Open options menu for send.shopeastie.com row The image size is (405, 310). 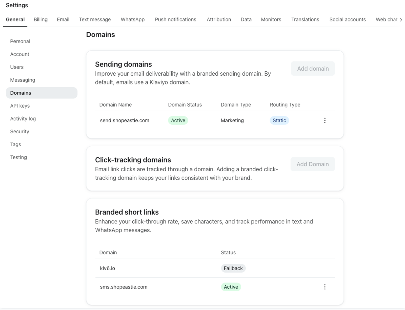[325, 120]
